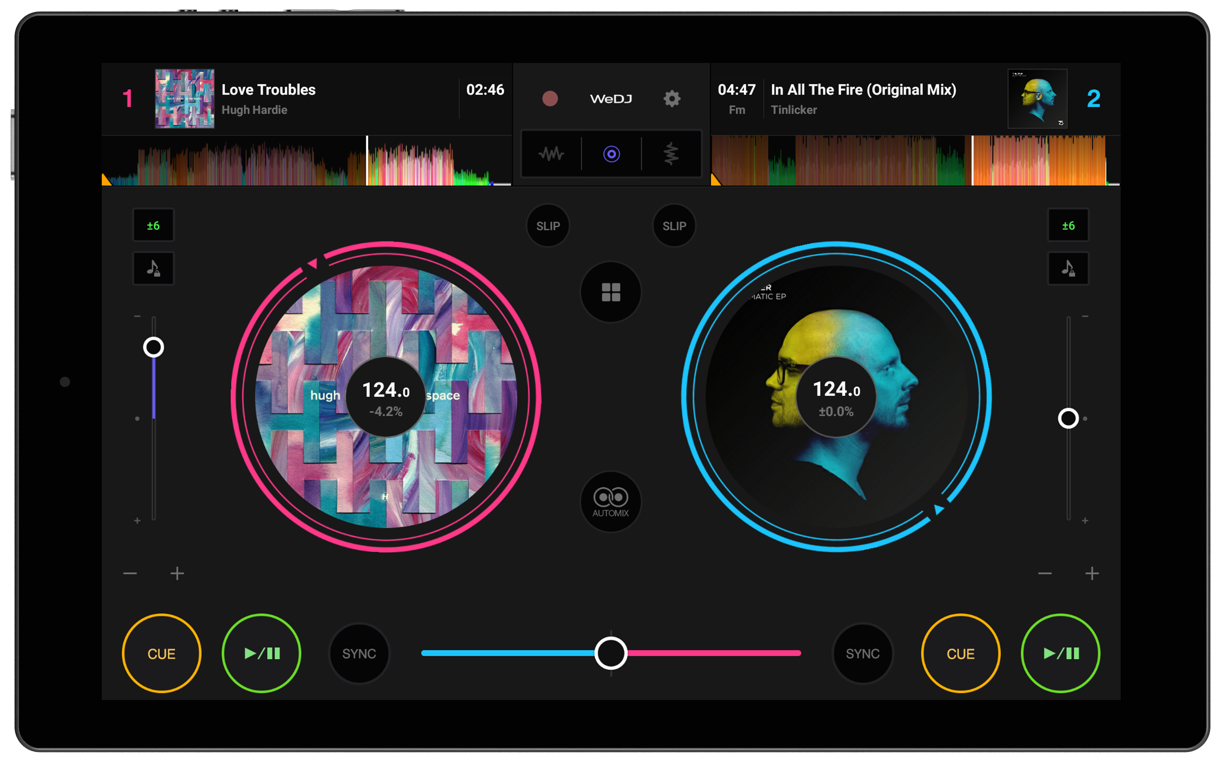This screenshot has height=762, width=1221.
Task: Open the ±6 tempo range selector on deck 1
Action: pos(153,225)
